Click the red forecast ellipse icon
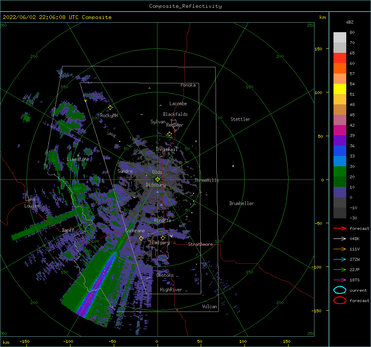 (340, 300)
